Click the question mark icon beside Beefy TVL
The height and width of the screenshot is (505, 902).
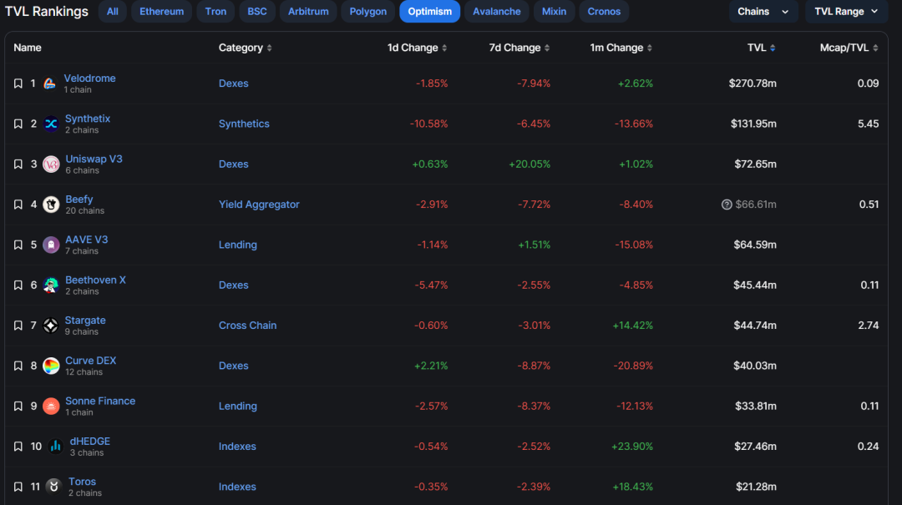click(727, 205)
